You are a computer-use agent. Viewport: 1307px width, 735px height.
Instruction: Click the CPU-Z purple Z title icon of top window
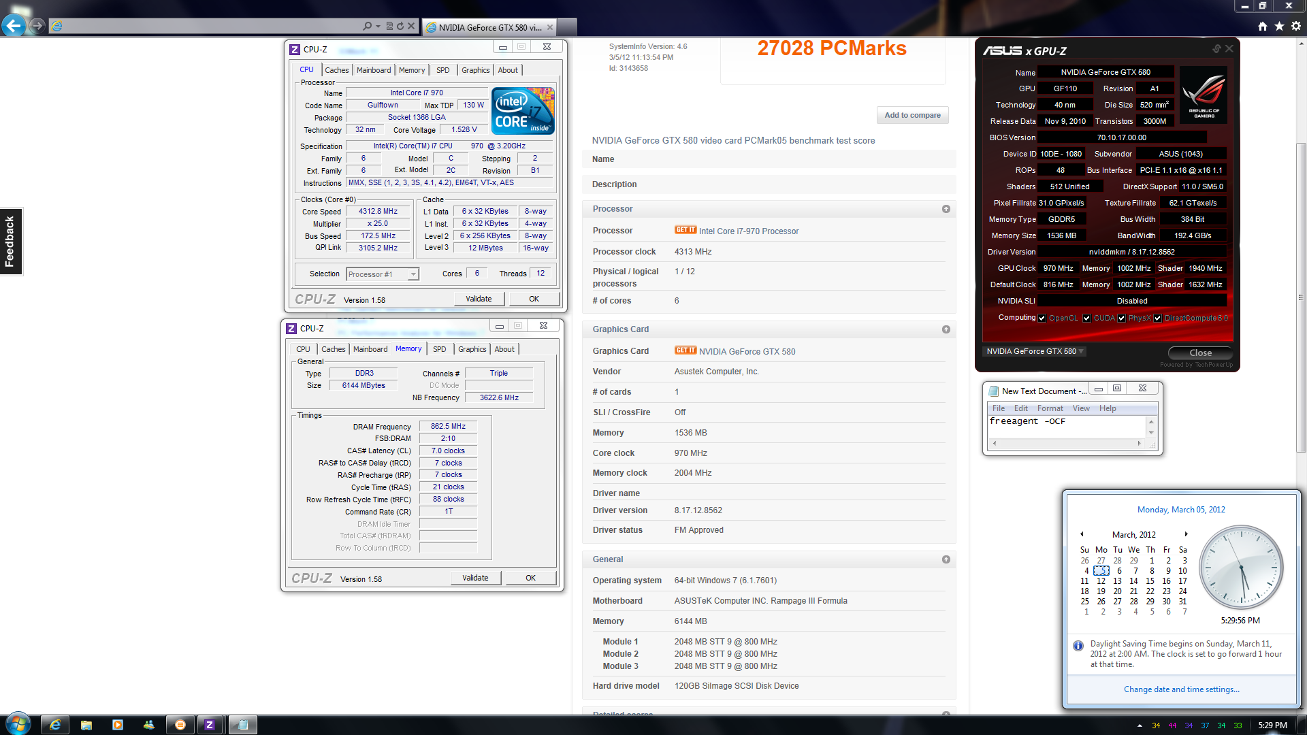click(294, 49)
